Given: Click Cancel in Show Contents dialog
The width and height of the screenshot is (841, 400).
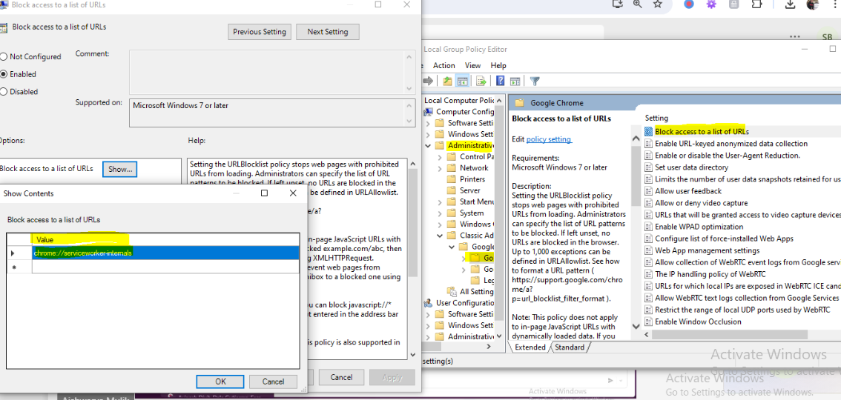Looking at the screenshot, I should pyautogui.click(x=273, y=381).
